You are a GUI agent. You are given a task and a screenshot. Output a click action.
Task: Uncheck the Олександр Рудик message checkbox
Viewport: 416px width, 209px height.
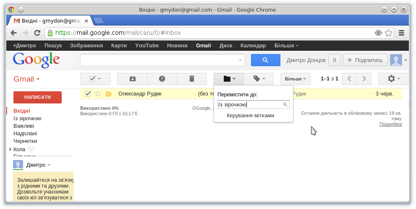point(88,94)
